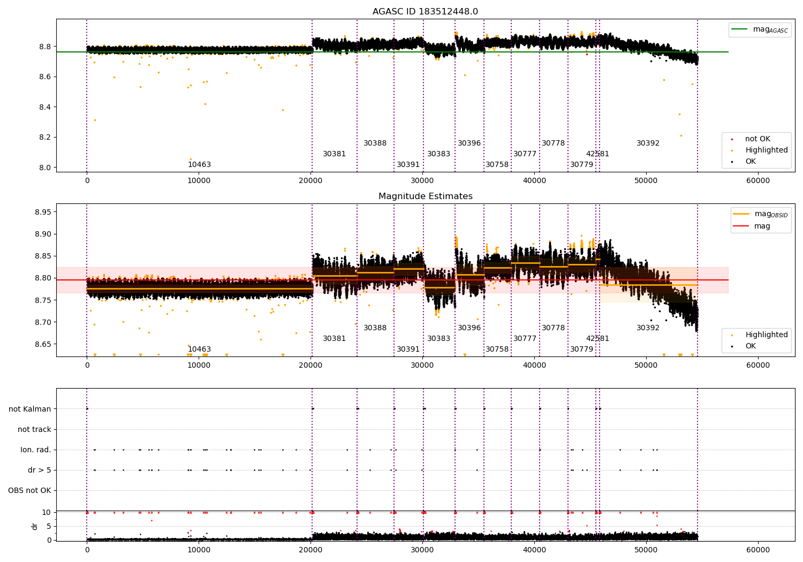Image resolution: width=803 pixels, height=562 pixels.
Task: Click 'not OK' legend entry in top plot
Action: tap(757, 139)
